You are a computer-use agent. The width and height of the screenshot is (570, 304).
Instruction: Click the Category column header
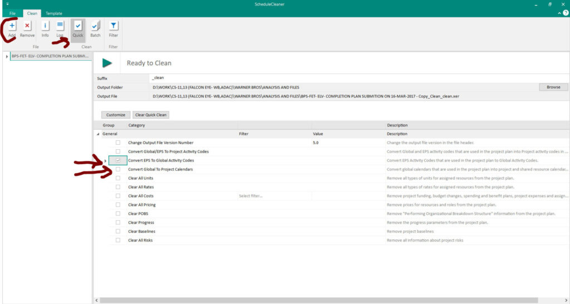pyautogui.click(x=136, y=125)
